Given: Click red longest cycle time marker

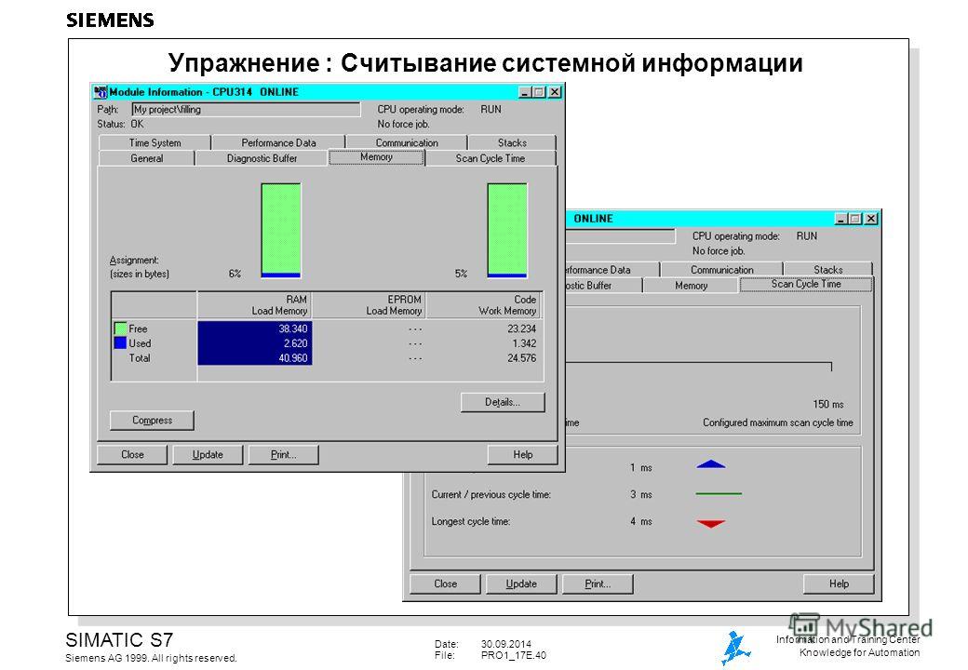Looking at the screenshot, I should [710, 523].
